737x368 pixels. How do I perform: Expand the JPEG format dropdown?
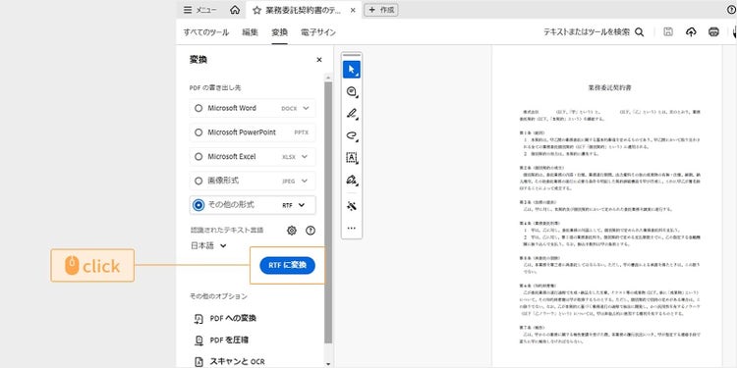click(x=305, y=181)
